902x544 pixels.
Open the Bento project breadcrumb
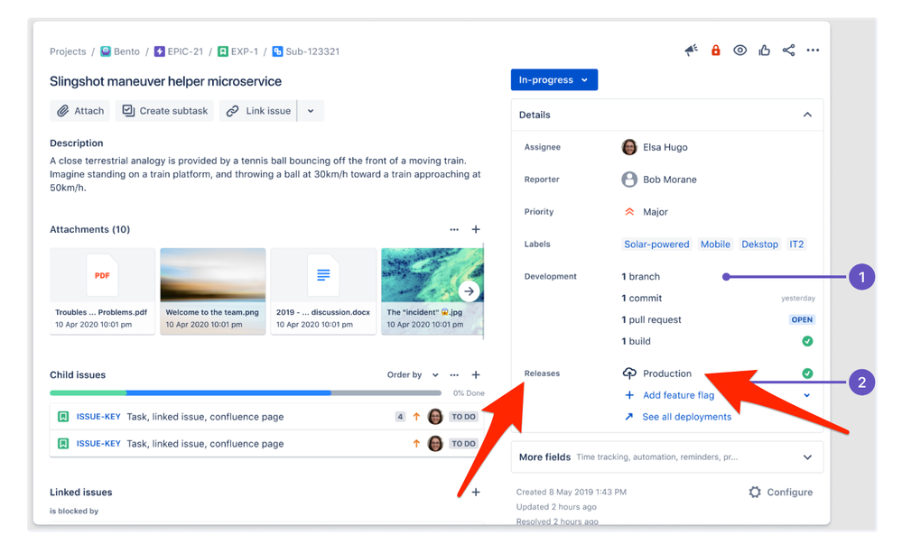[120, 51]
